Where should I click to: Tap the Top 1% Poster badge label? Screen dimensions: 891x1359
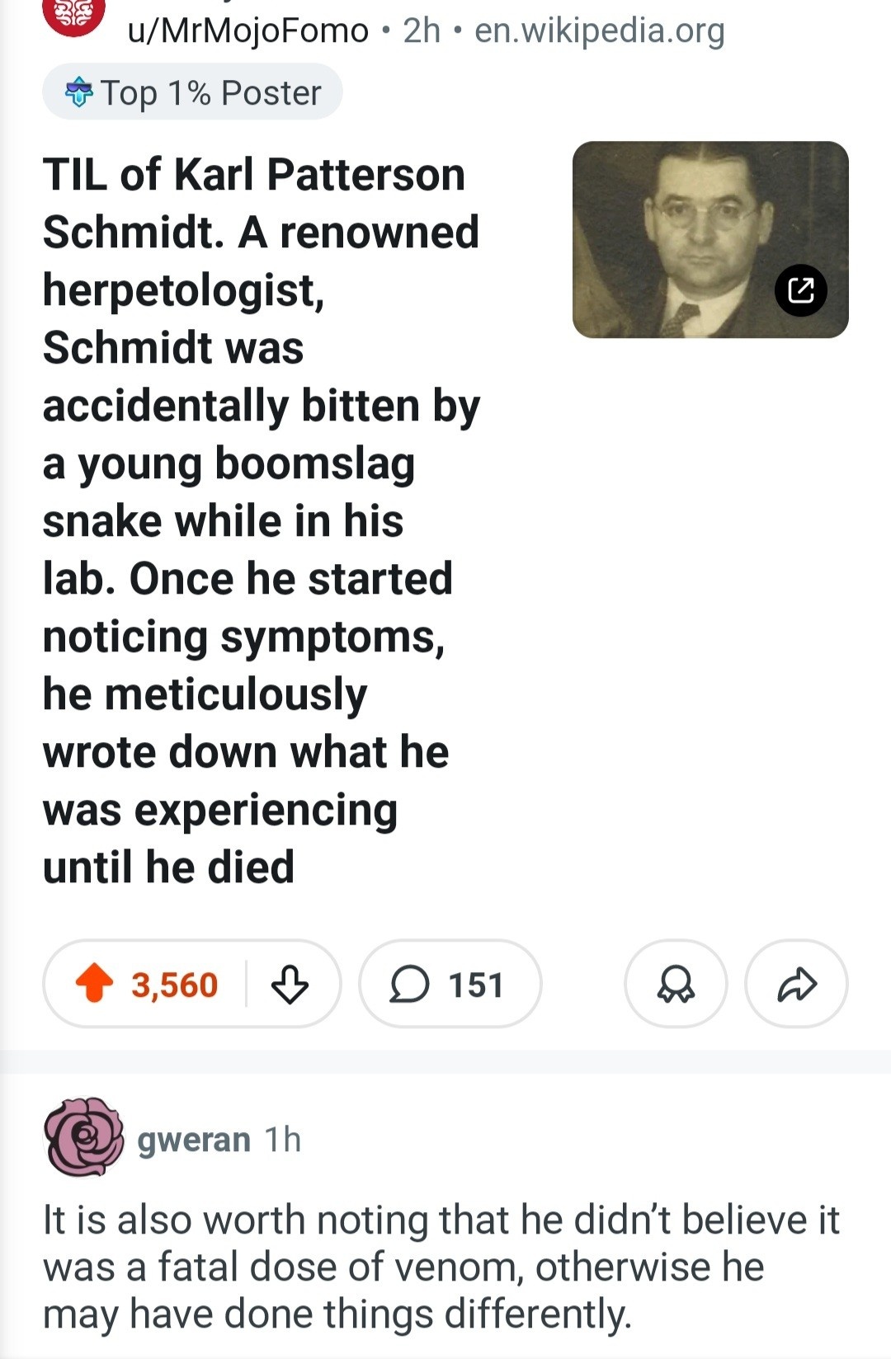pyautogui.click(x=210, y=93)
